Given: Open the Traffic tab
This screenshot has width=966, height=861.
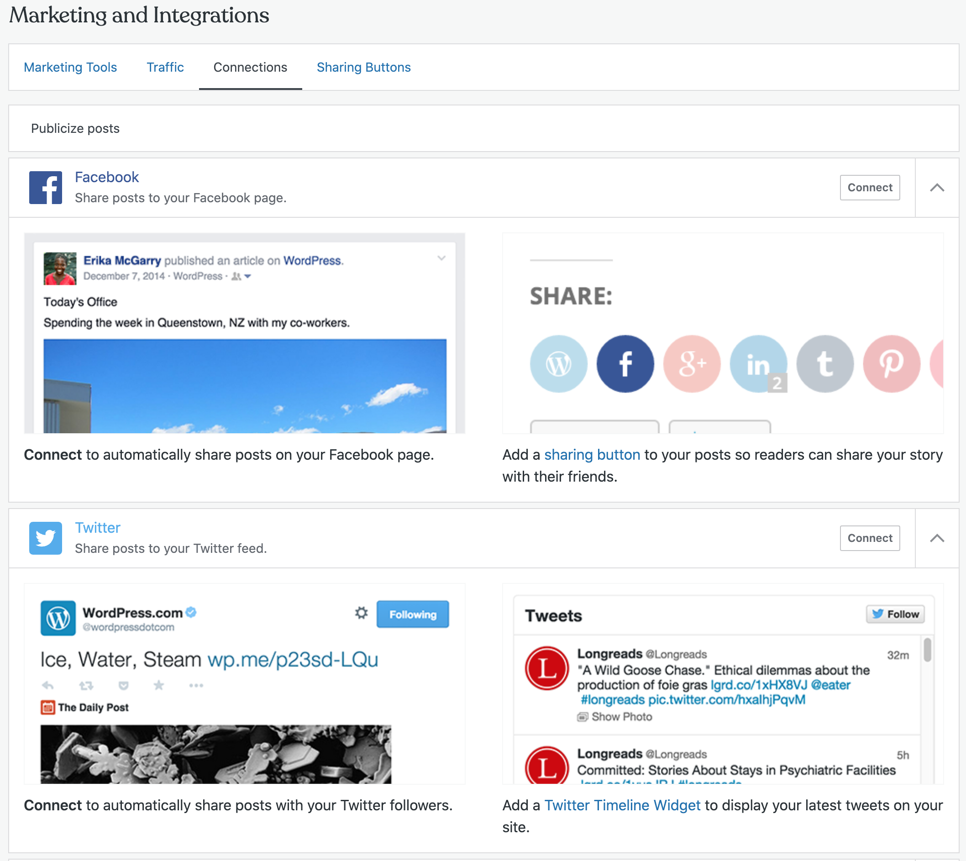Looking at the screenshot, I should tap(165, 67).
